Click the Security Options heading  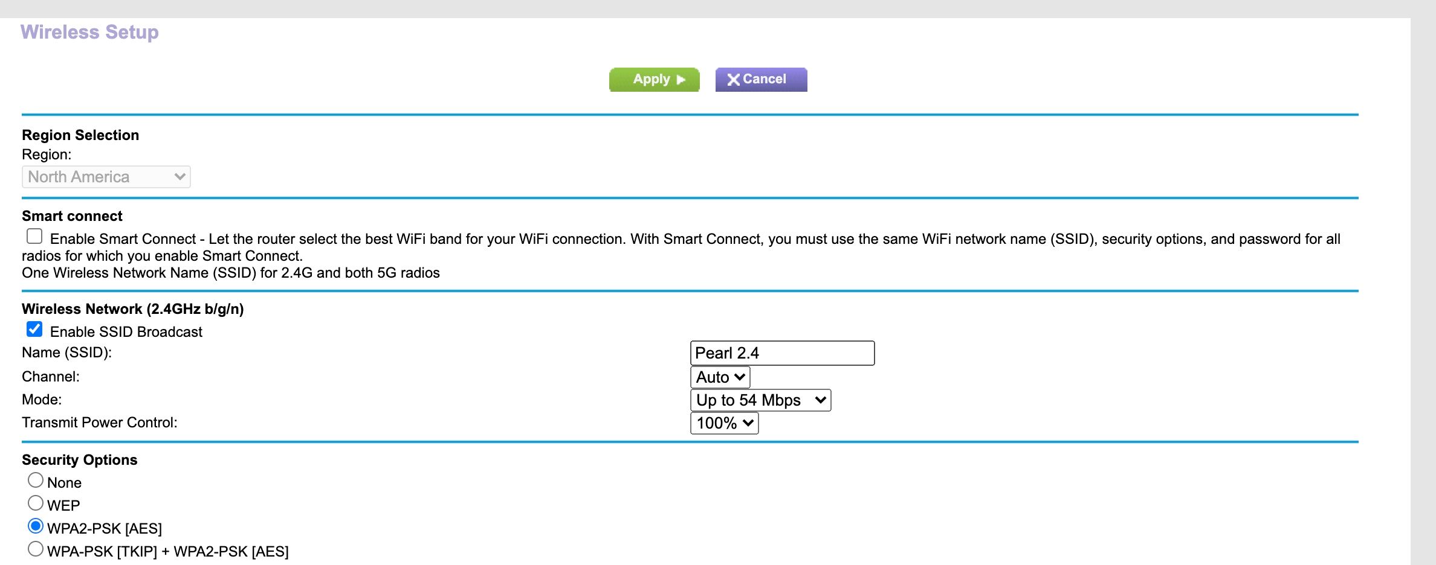click(79, 459)
